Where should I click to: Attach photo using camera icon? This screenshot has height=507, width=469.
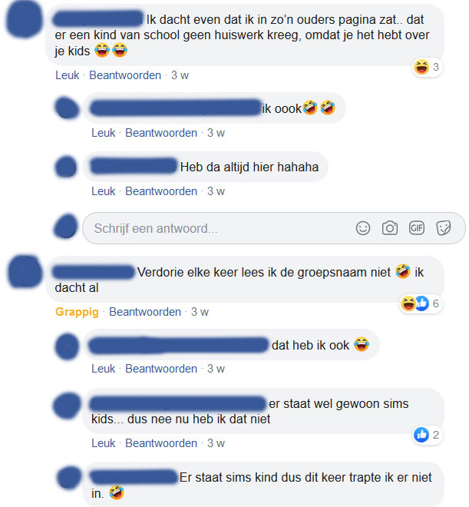coord(390,228)
